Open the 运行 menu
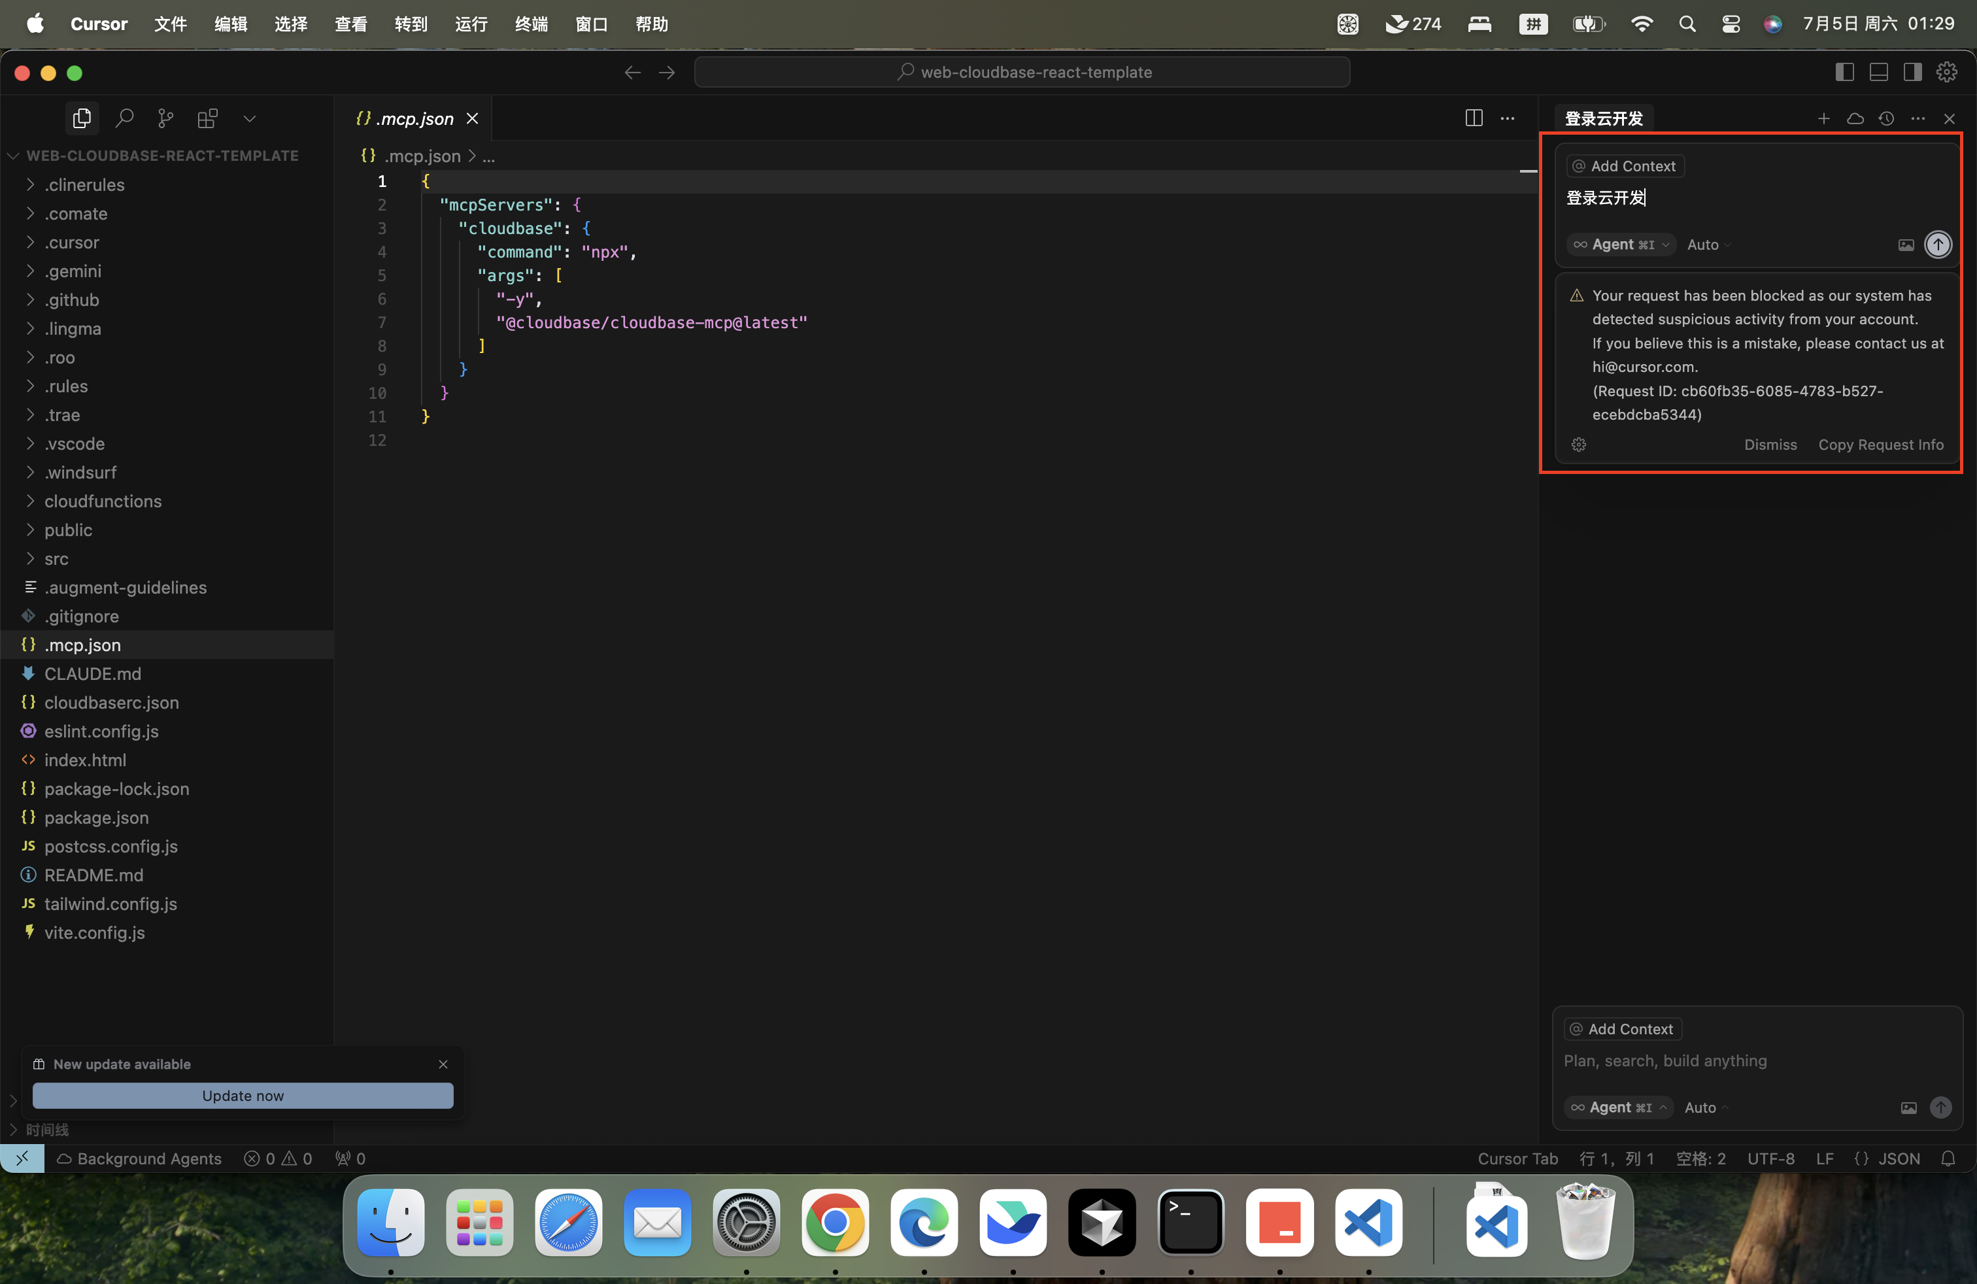Viewport: 1977px width, 1284px height. [x=471, y=24]
